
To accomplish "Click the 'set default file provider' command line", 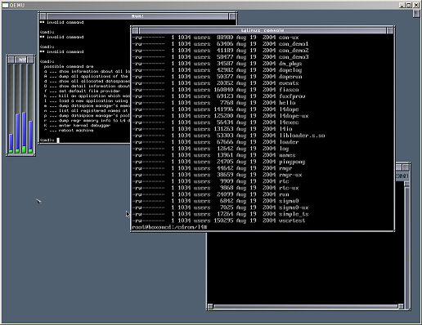I will [x=82, y=91].
